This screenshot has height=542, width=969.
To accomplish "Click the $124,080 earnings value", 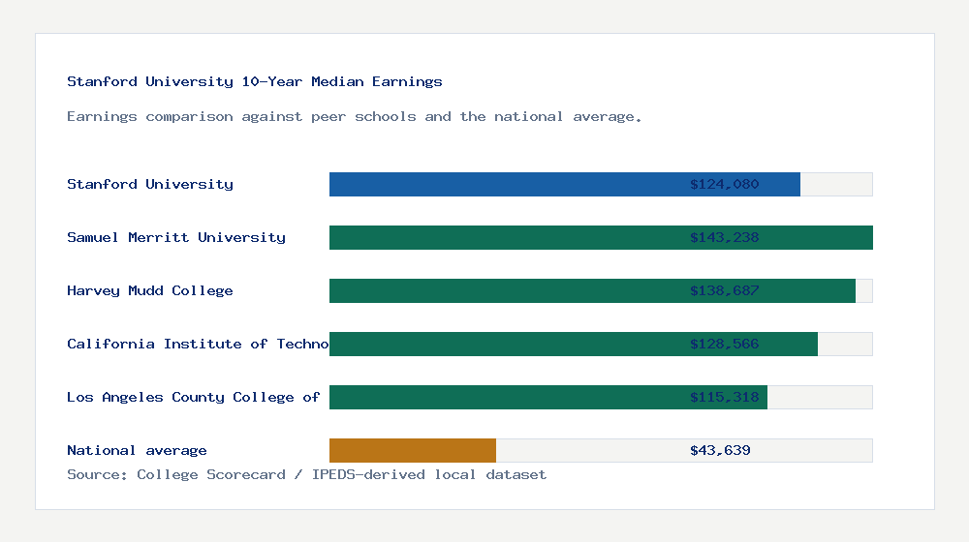I will point(724,184).
